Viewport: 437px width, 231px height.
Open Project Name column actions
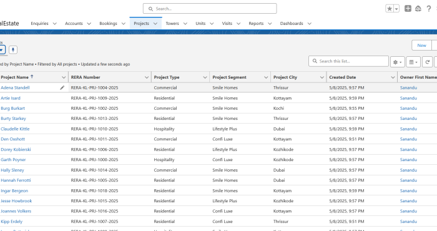[64, 77]
